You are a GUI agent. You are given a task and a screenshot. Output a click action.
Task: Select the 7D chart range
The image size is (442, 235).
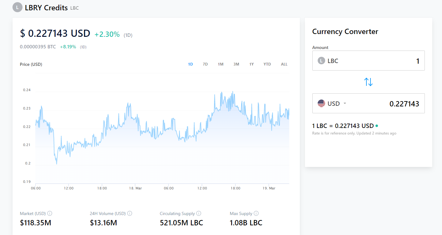coord(205,64)
